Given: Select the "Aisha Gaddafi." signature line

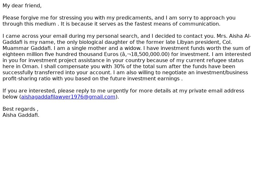Looking at the screenshot, I should (21, 115).
